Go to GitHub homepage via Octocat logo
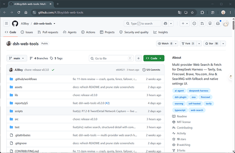 point(15,24)
